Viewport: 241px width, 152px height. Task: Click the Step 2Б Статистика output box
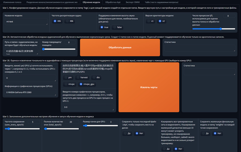point(209,72)
